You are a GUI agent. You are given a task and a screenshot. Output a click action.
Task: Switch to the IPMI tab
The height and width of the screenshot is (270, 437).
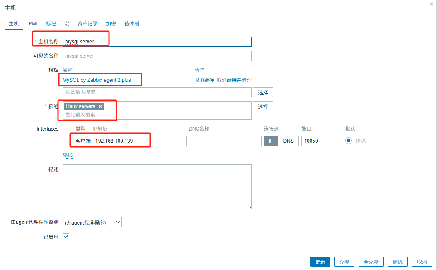click(32, 24)
